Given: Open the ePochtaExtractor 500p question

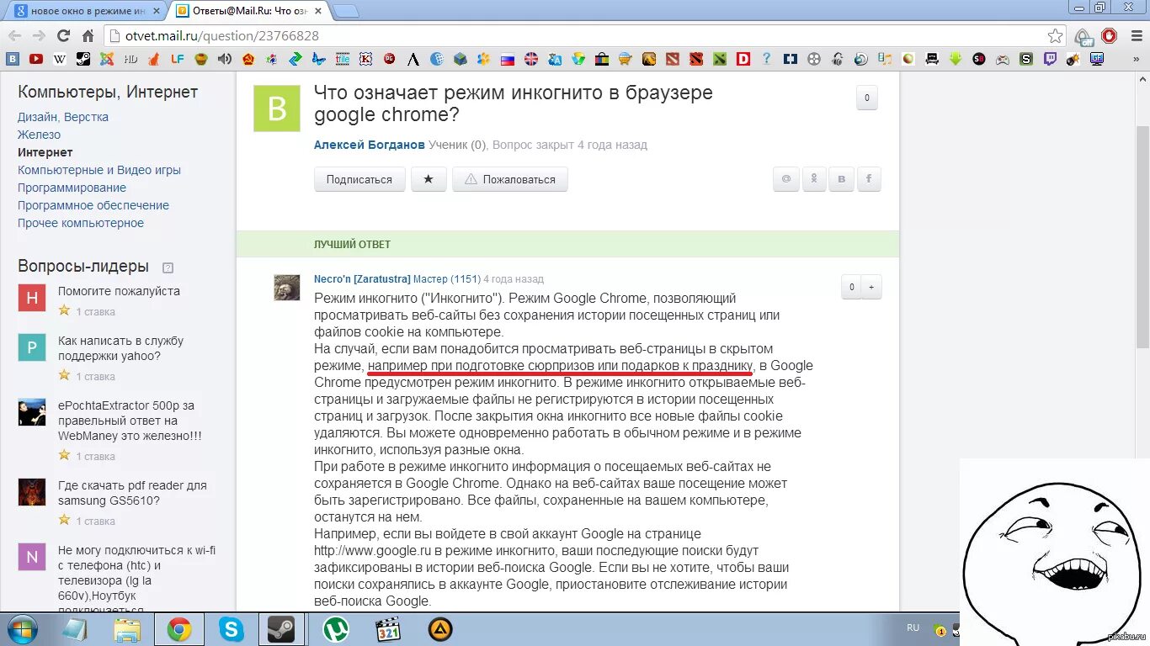Looking at the screenshot, I should tap(130, 421).
